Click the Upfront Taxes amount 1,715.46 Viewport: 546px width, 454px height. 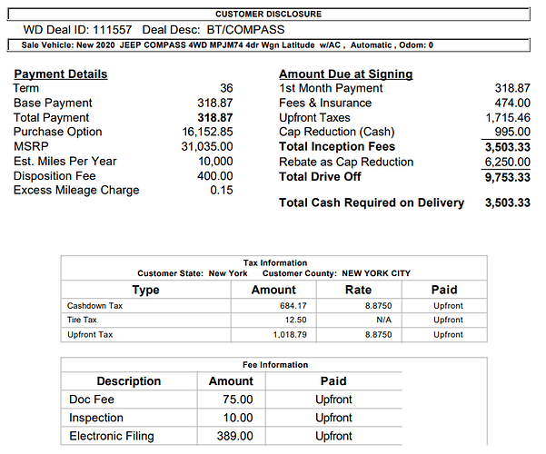pyautogui.click(x=508, y=118)
